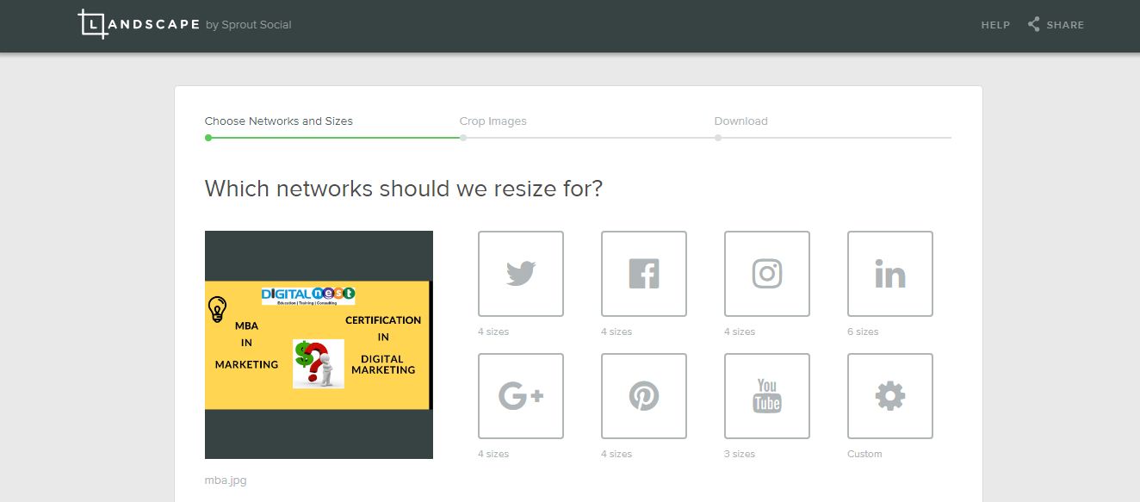Image resolution: width=1140 pixels, height=502 pixels.
Task: Select the Facebook network tile
Action: point(644,274)
